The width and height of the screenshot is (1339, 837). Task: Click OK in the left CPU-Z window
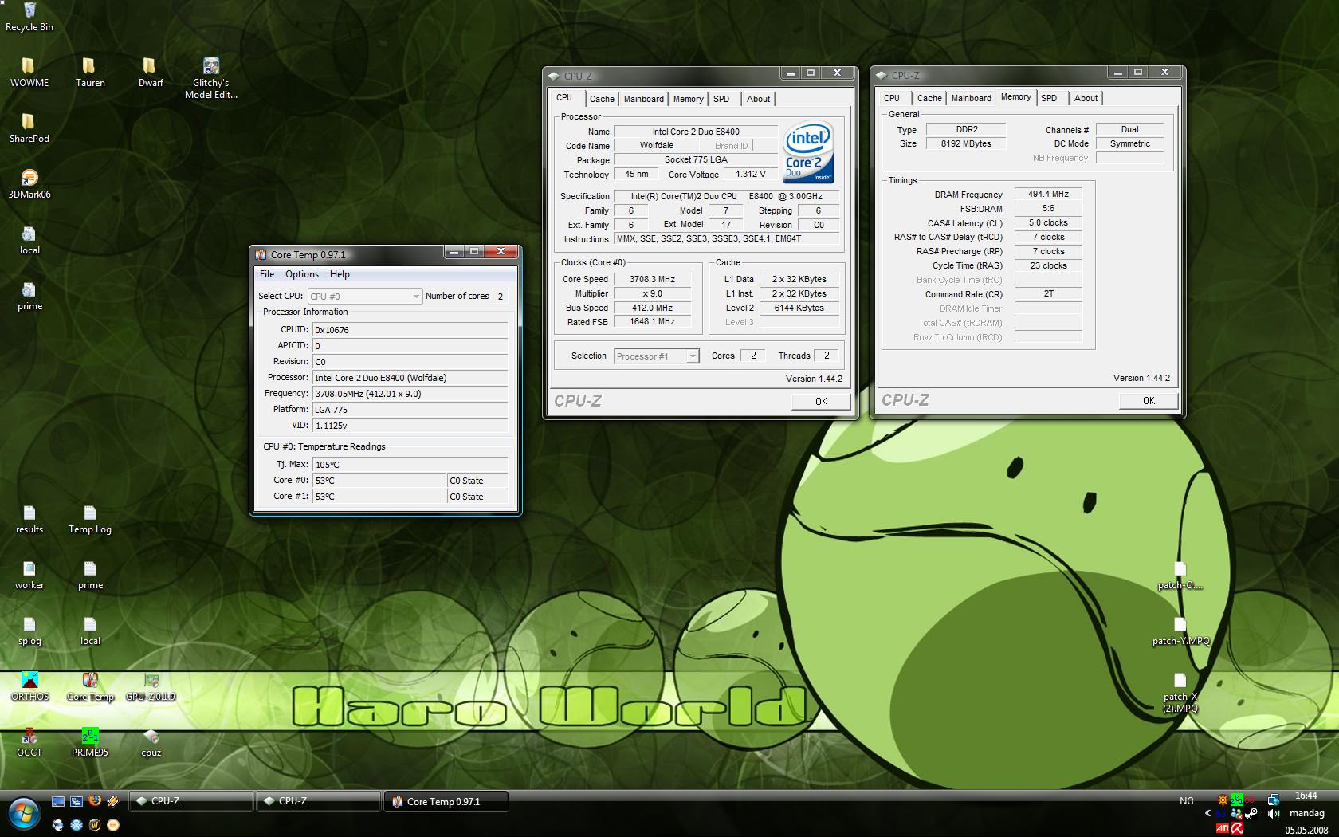821,401
